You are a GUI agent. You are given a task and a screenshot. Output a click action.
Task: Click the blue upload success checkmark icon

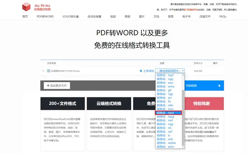pos(141,71)
